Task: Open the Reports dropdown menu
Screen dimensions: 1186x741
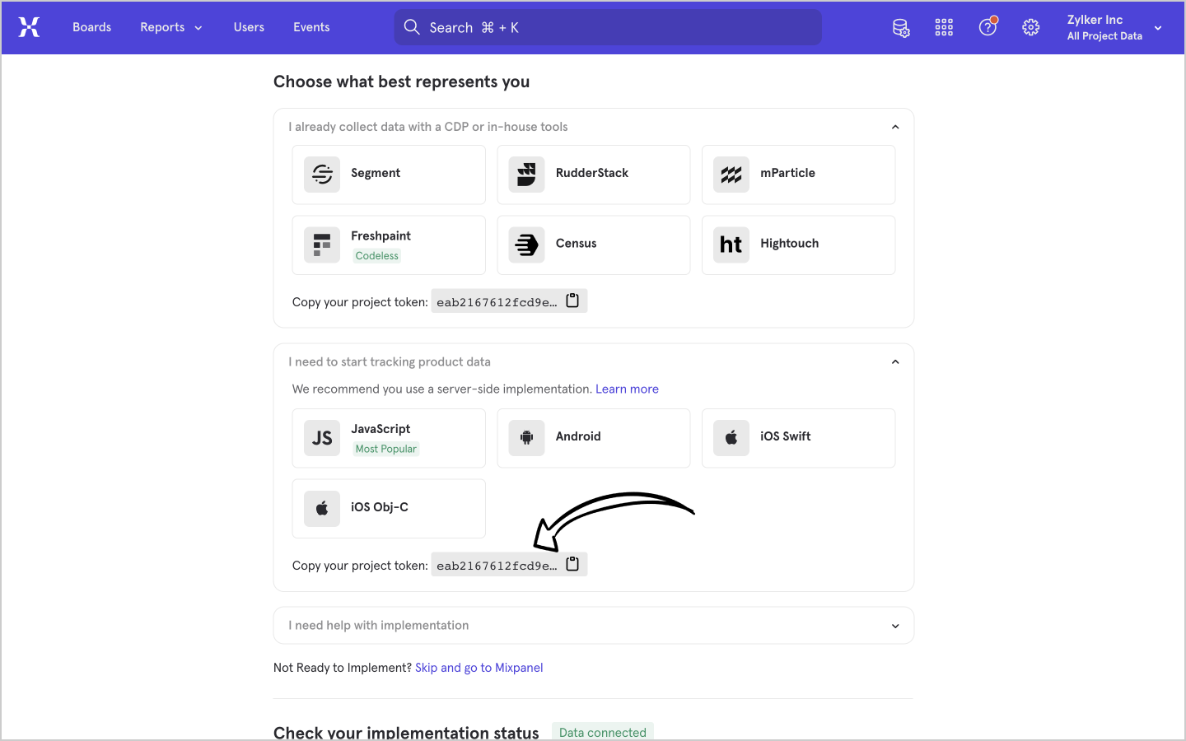Action: coord(170,27)
